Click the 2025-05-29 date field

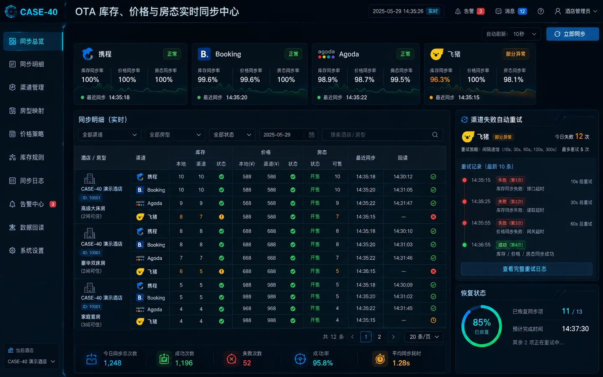coord(288,135)
